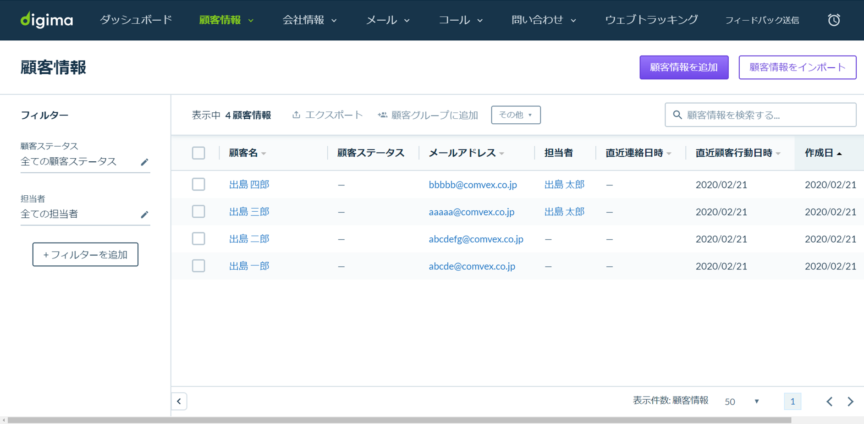Image resolution: width=864 pixels, height=424 pixels.
Task: Click the 顧客情報を追加 button
Action: (684, 67)
